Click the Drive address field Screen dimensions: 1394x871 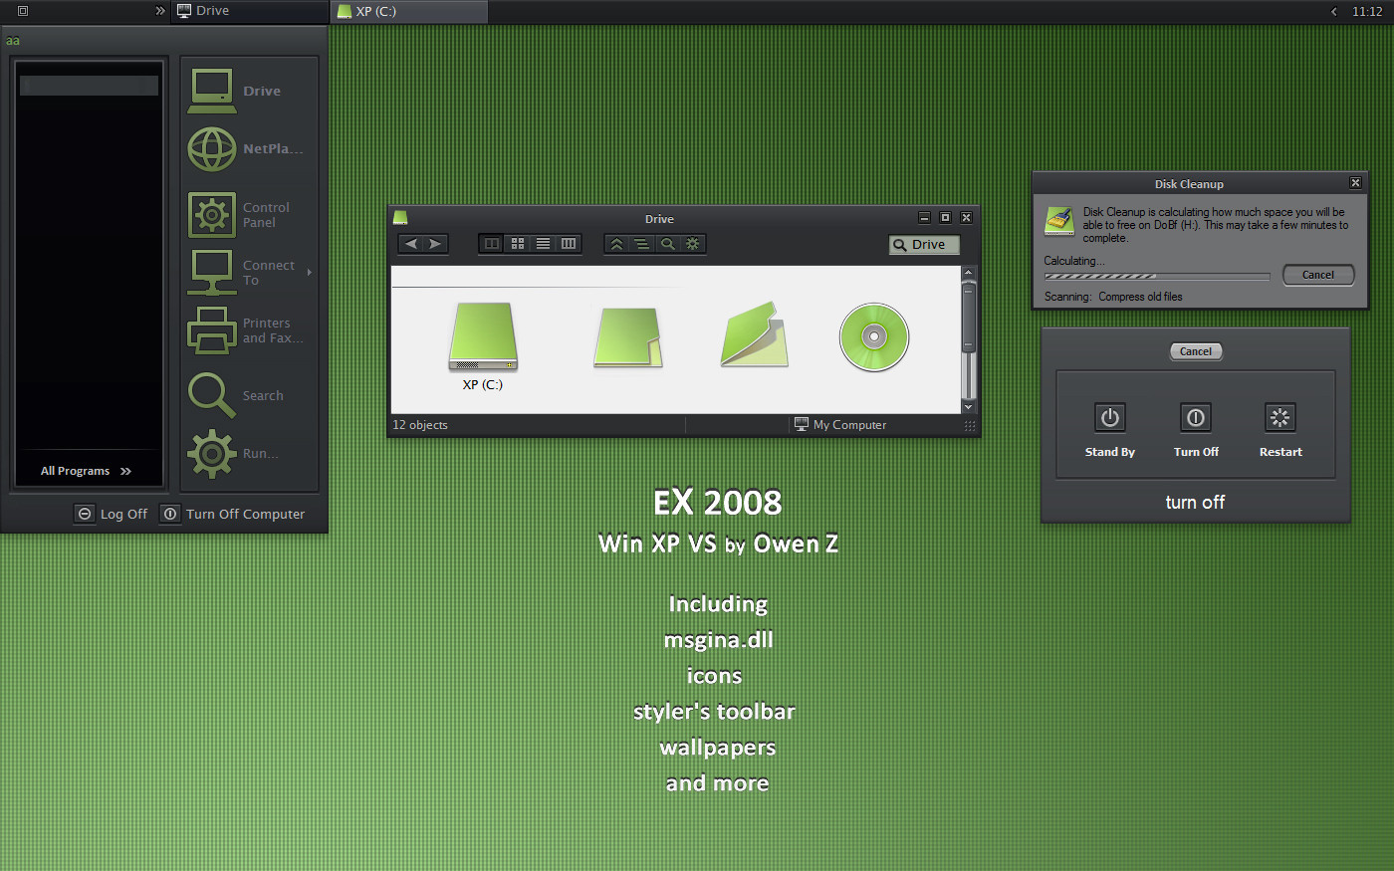coord(924,245)
